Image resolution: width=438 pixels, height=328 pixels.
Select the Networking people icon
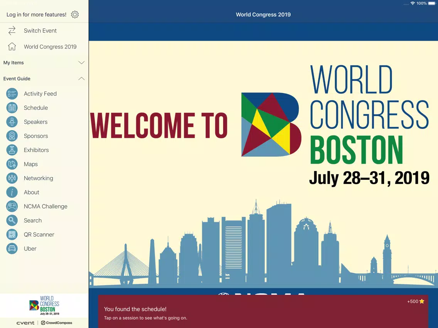12,178
